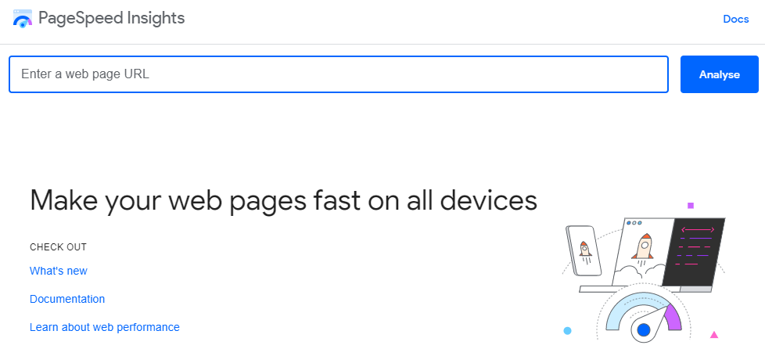Open Learn about web performance link
Image resolution: width=765 pixels, height=356 pixels.
coord(105,327)
